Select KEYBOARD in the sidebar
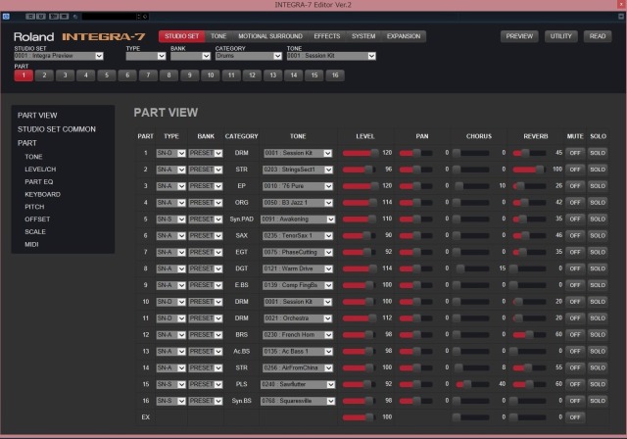The width and height of the screenshot is (627, 439). tap(42, 194)
